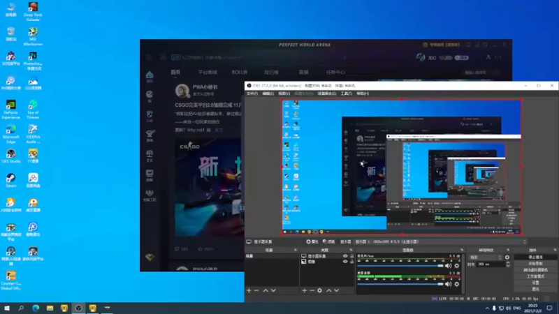Click the thumbs-up like icon under the PWA post
Screen dimensions: 559x314
coord(201,249)
